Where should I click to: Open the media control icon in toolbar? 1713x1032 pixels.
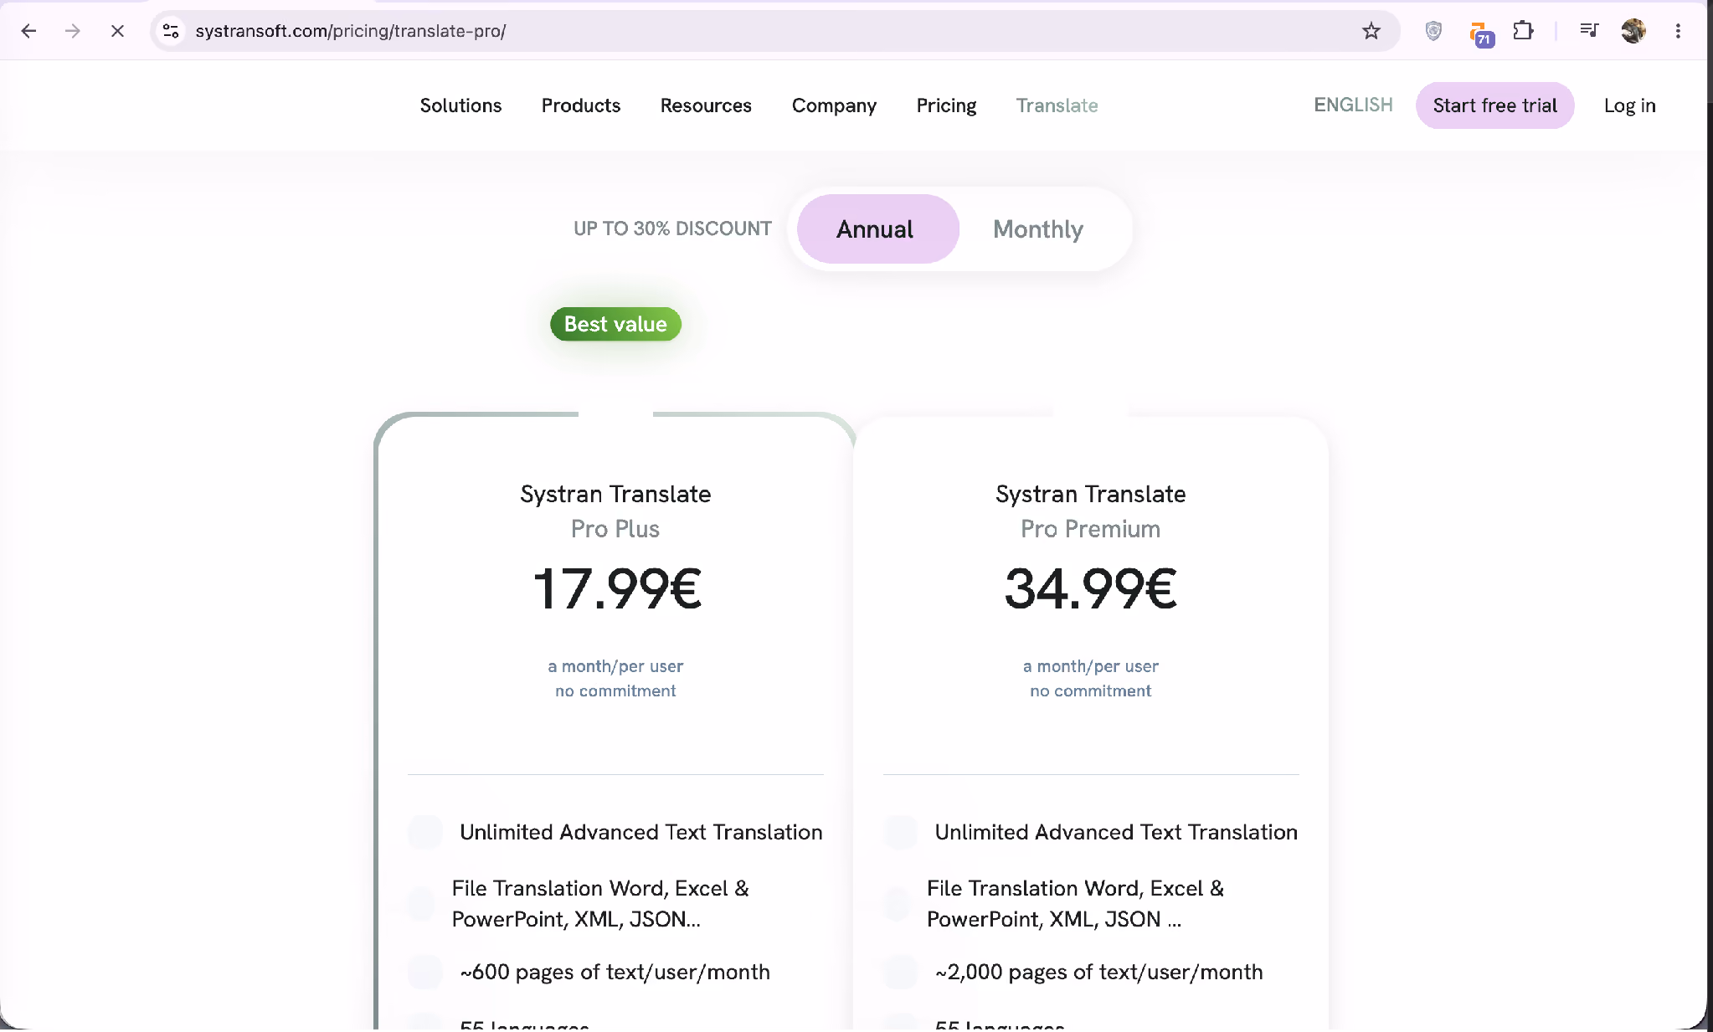pyautogui.click(x=1588, y=31)
